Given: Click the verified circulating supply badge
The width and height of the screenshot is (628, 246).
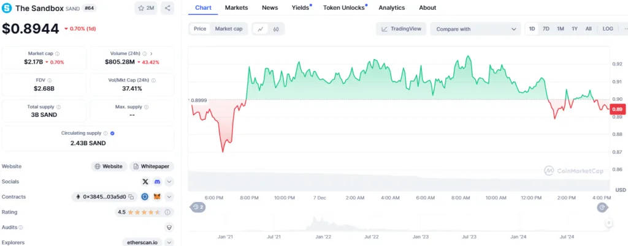Looking at the screenshot, I should coord(113,133).
